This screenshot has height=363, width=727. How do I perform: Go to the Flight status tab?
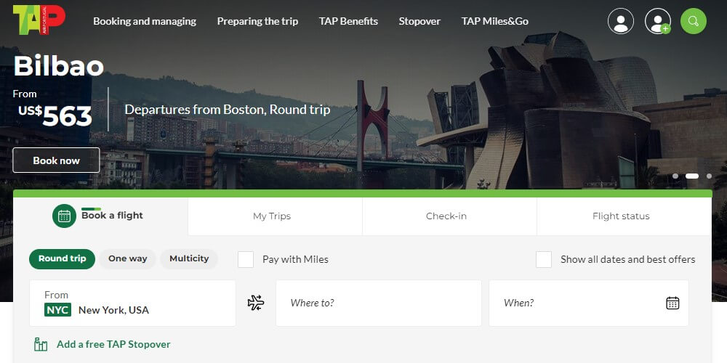click(624, 216)
